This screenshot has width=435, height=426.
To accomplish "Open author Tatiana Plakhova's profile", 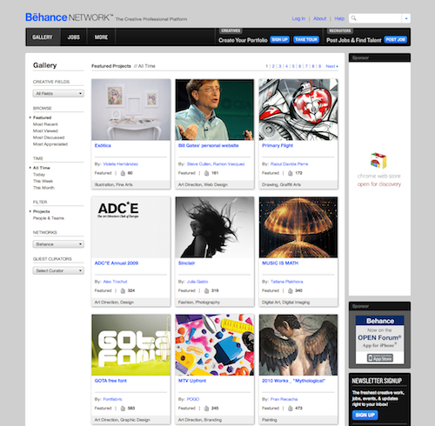I will click(286, 282).
